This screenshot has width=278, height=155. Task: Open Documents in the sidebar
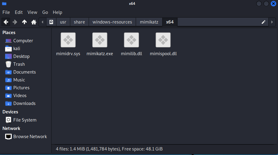[x=26, y=72]
